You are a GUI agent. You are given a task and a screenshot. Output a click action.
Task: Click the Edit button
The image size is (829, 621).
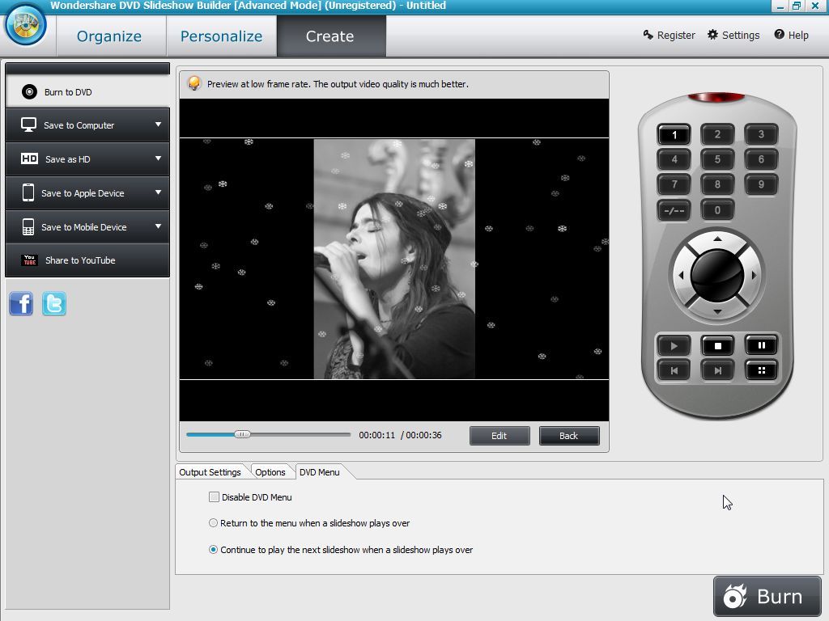(499, 436)
